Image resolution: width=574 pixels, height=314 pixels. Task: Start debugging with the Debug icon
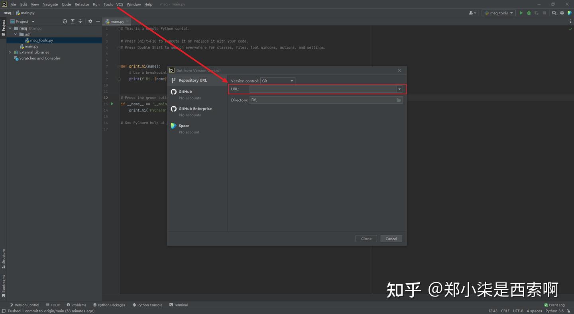tap(528, 12)
